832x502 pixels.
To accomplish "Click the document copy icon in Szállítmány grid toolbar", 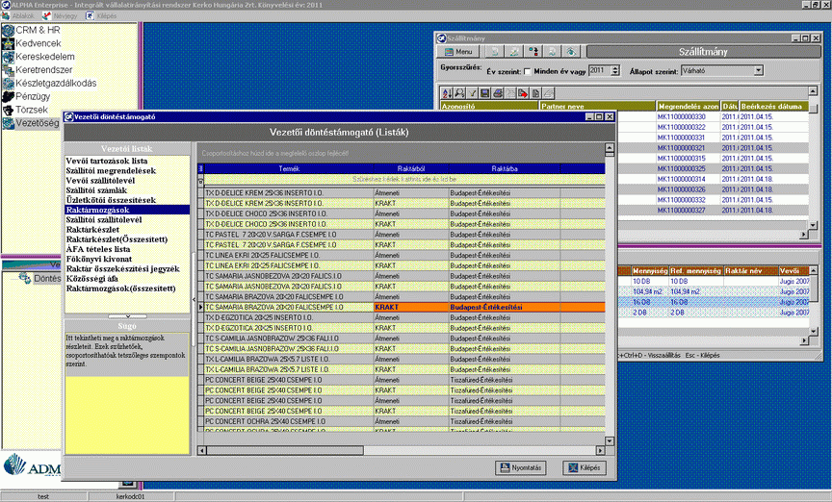I will (x=536, y=93).
